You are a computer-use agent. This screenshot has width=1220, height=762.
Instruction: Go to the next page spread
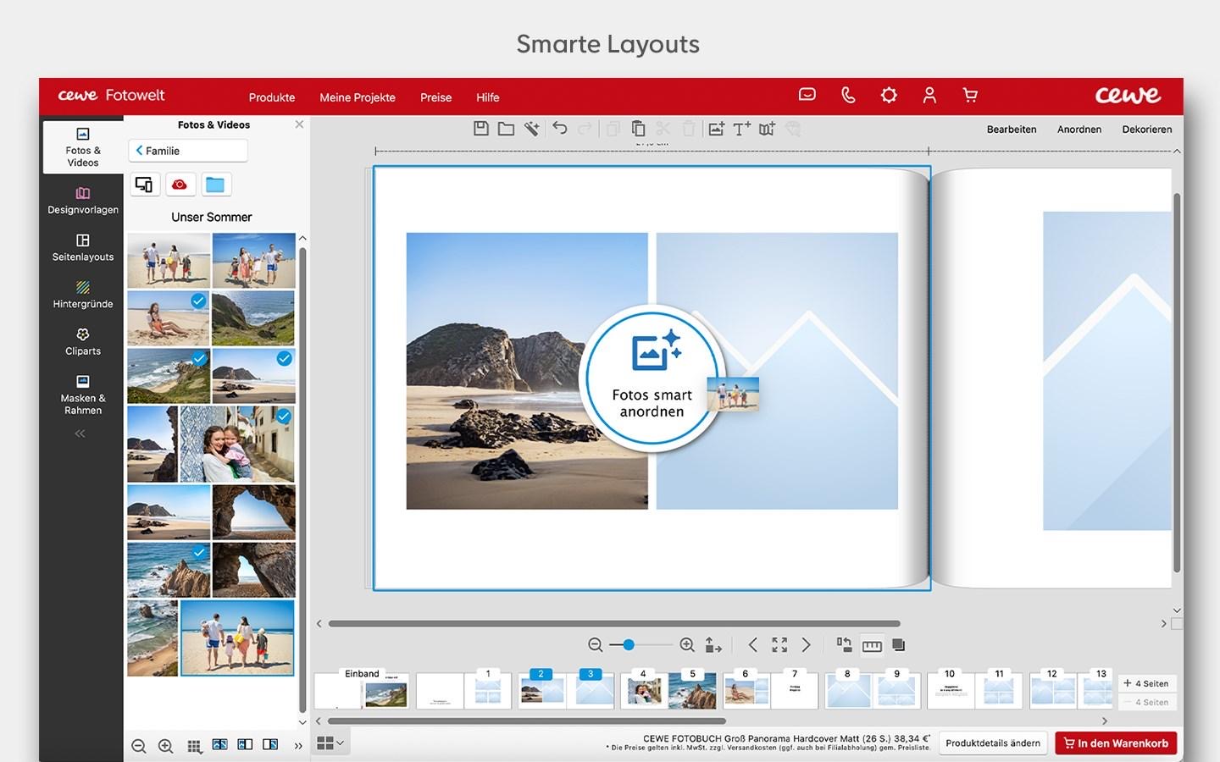807,645
